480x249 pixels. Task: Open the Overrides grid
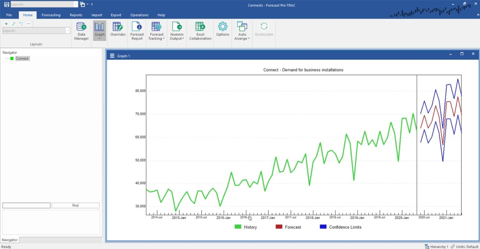coord(118,30)
